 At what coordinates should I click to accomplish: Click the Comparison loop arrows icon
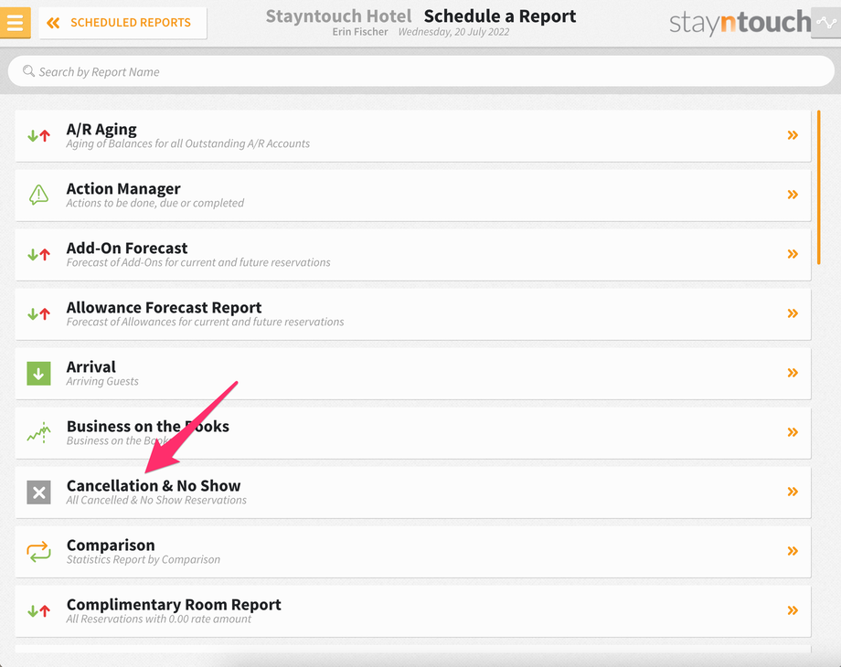pos(38,552)
